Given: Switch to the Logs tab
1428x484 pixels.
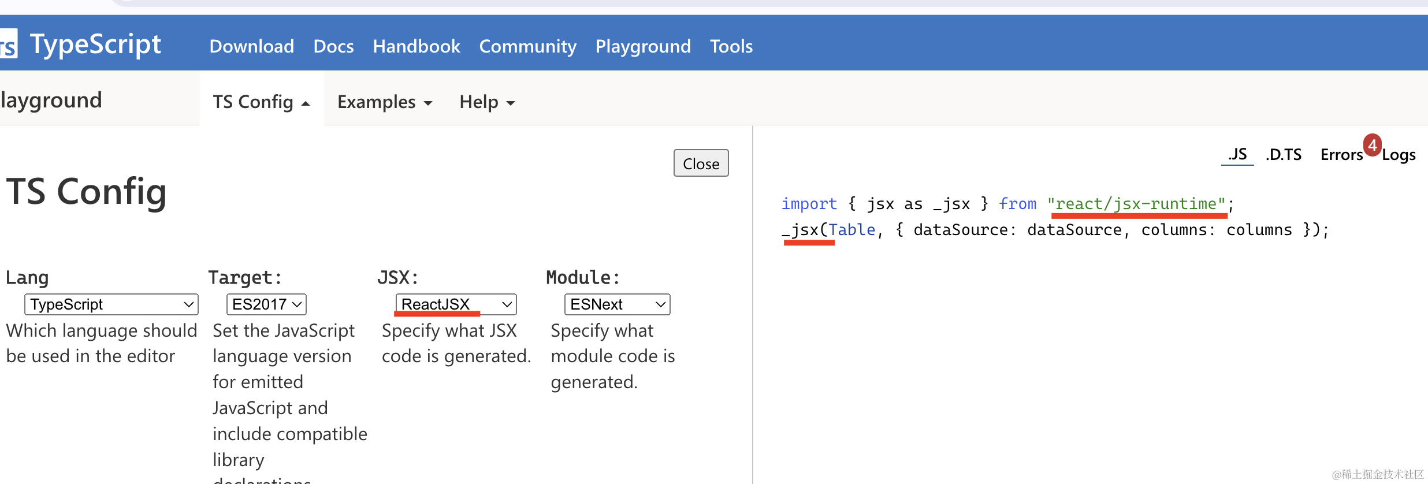Looking at the screenshot, I should point(1399,155).
